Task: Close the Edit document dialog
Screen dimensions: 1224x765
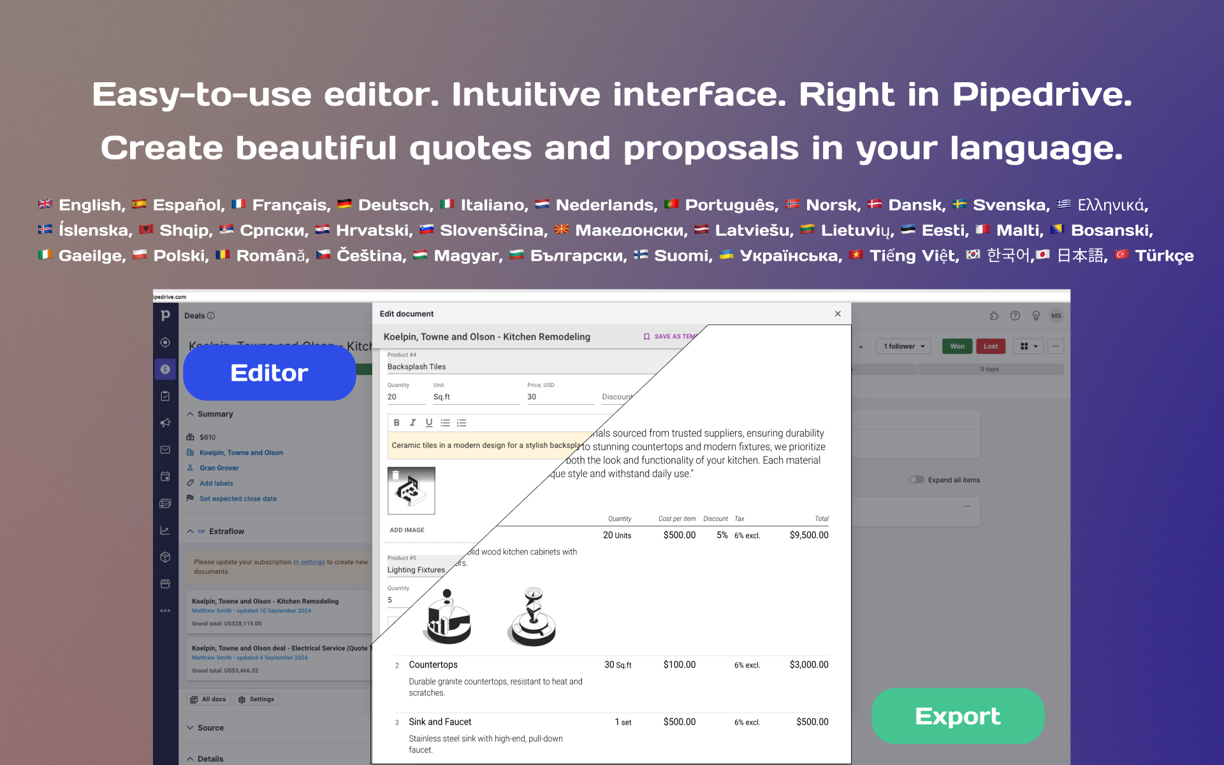Action: coord(838,314)
